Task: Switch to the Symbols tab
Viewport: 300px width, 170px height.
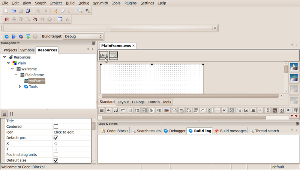Action: 27,50
